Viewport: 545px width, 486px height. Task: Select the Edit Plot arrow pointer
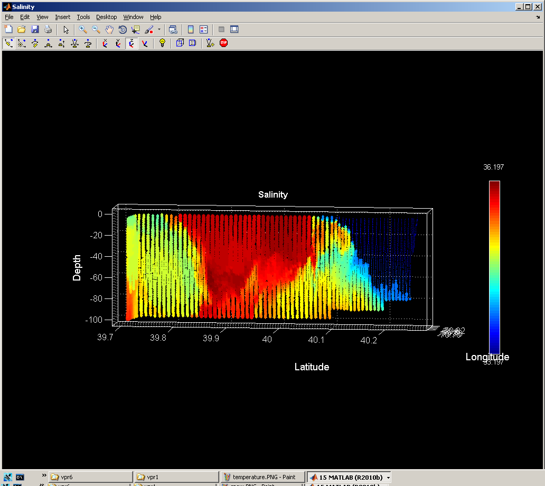pos(66,30)
